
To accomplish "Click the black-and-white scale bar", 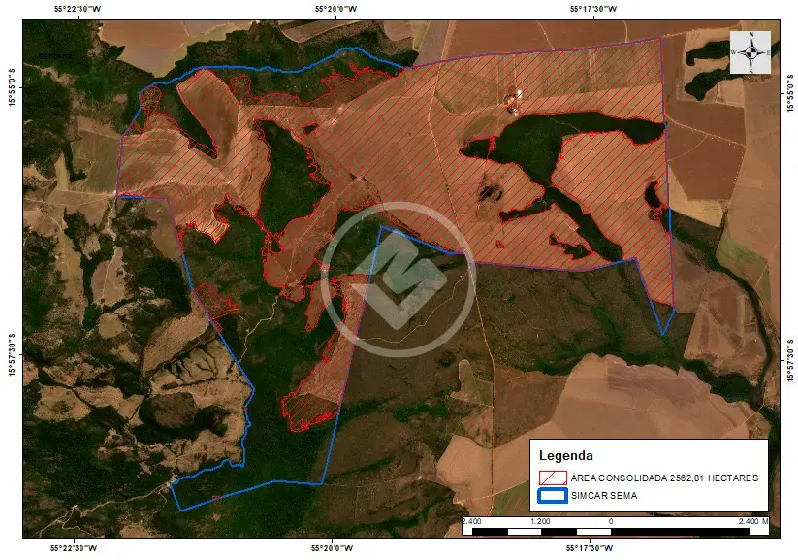I will (611, 532).
